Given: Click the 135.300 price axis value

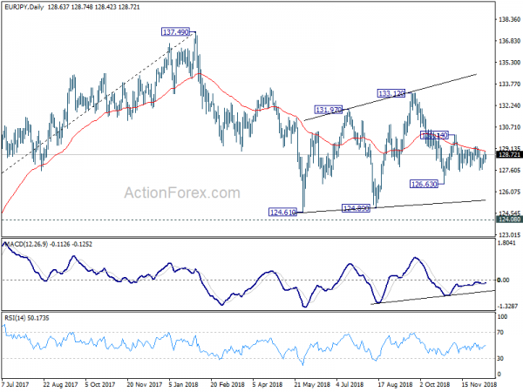Looking at the screenshot, I should pos(509,63).
